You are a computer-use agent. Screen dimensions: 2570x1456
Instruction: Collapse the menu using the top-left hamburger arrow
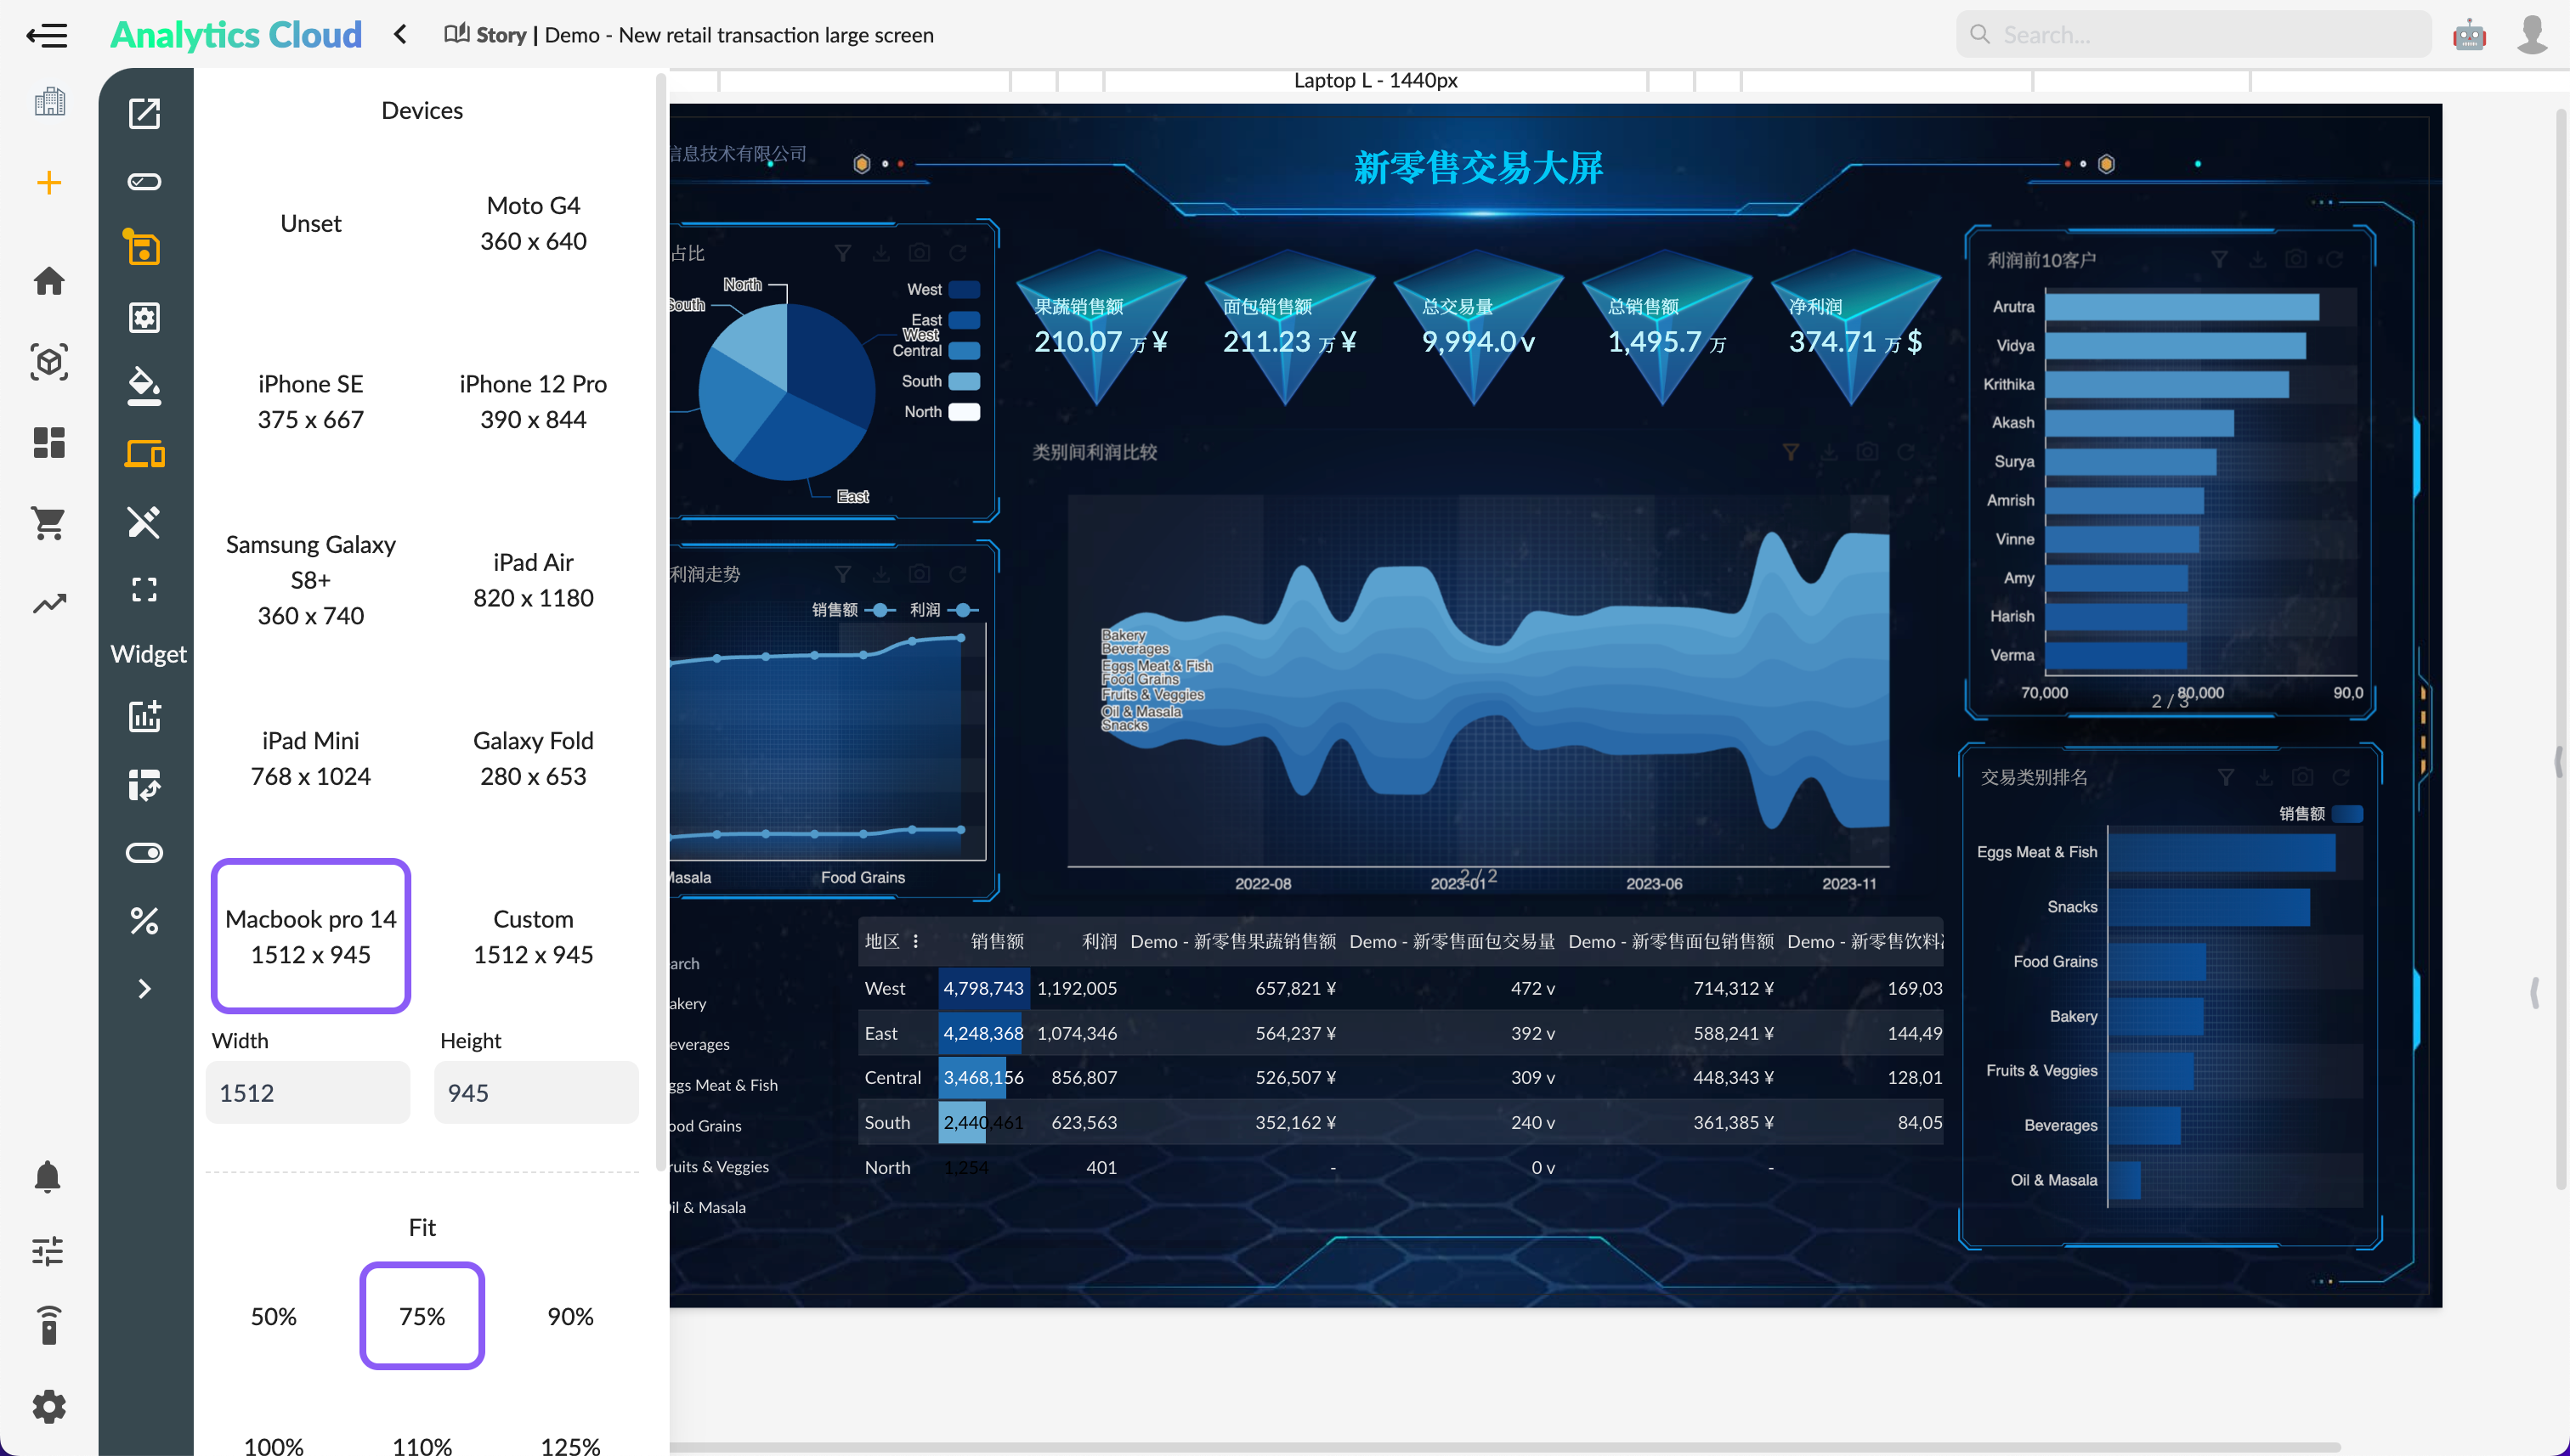tap(46, 35)
